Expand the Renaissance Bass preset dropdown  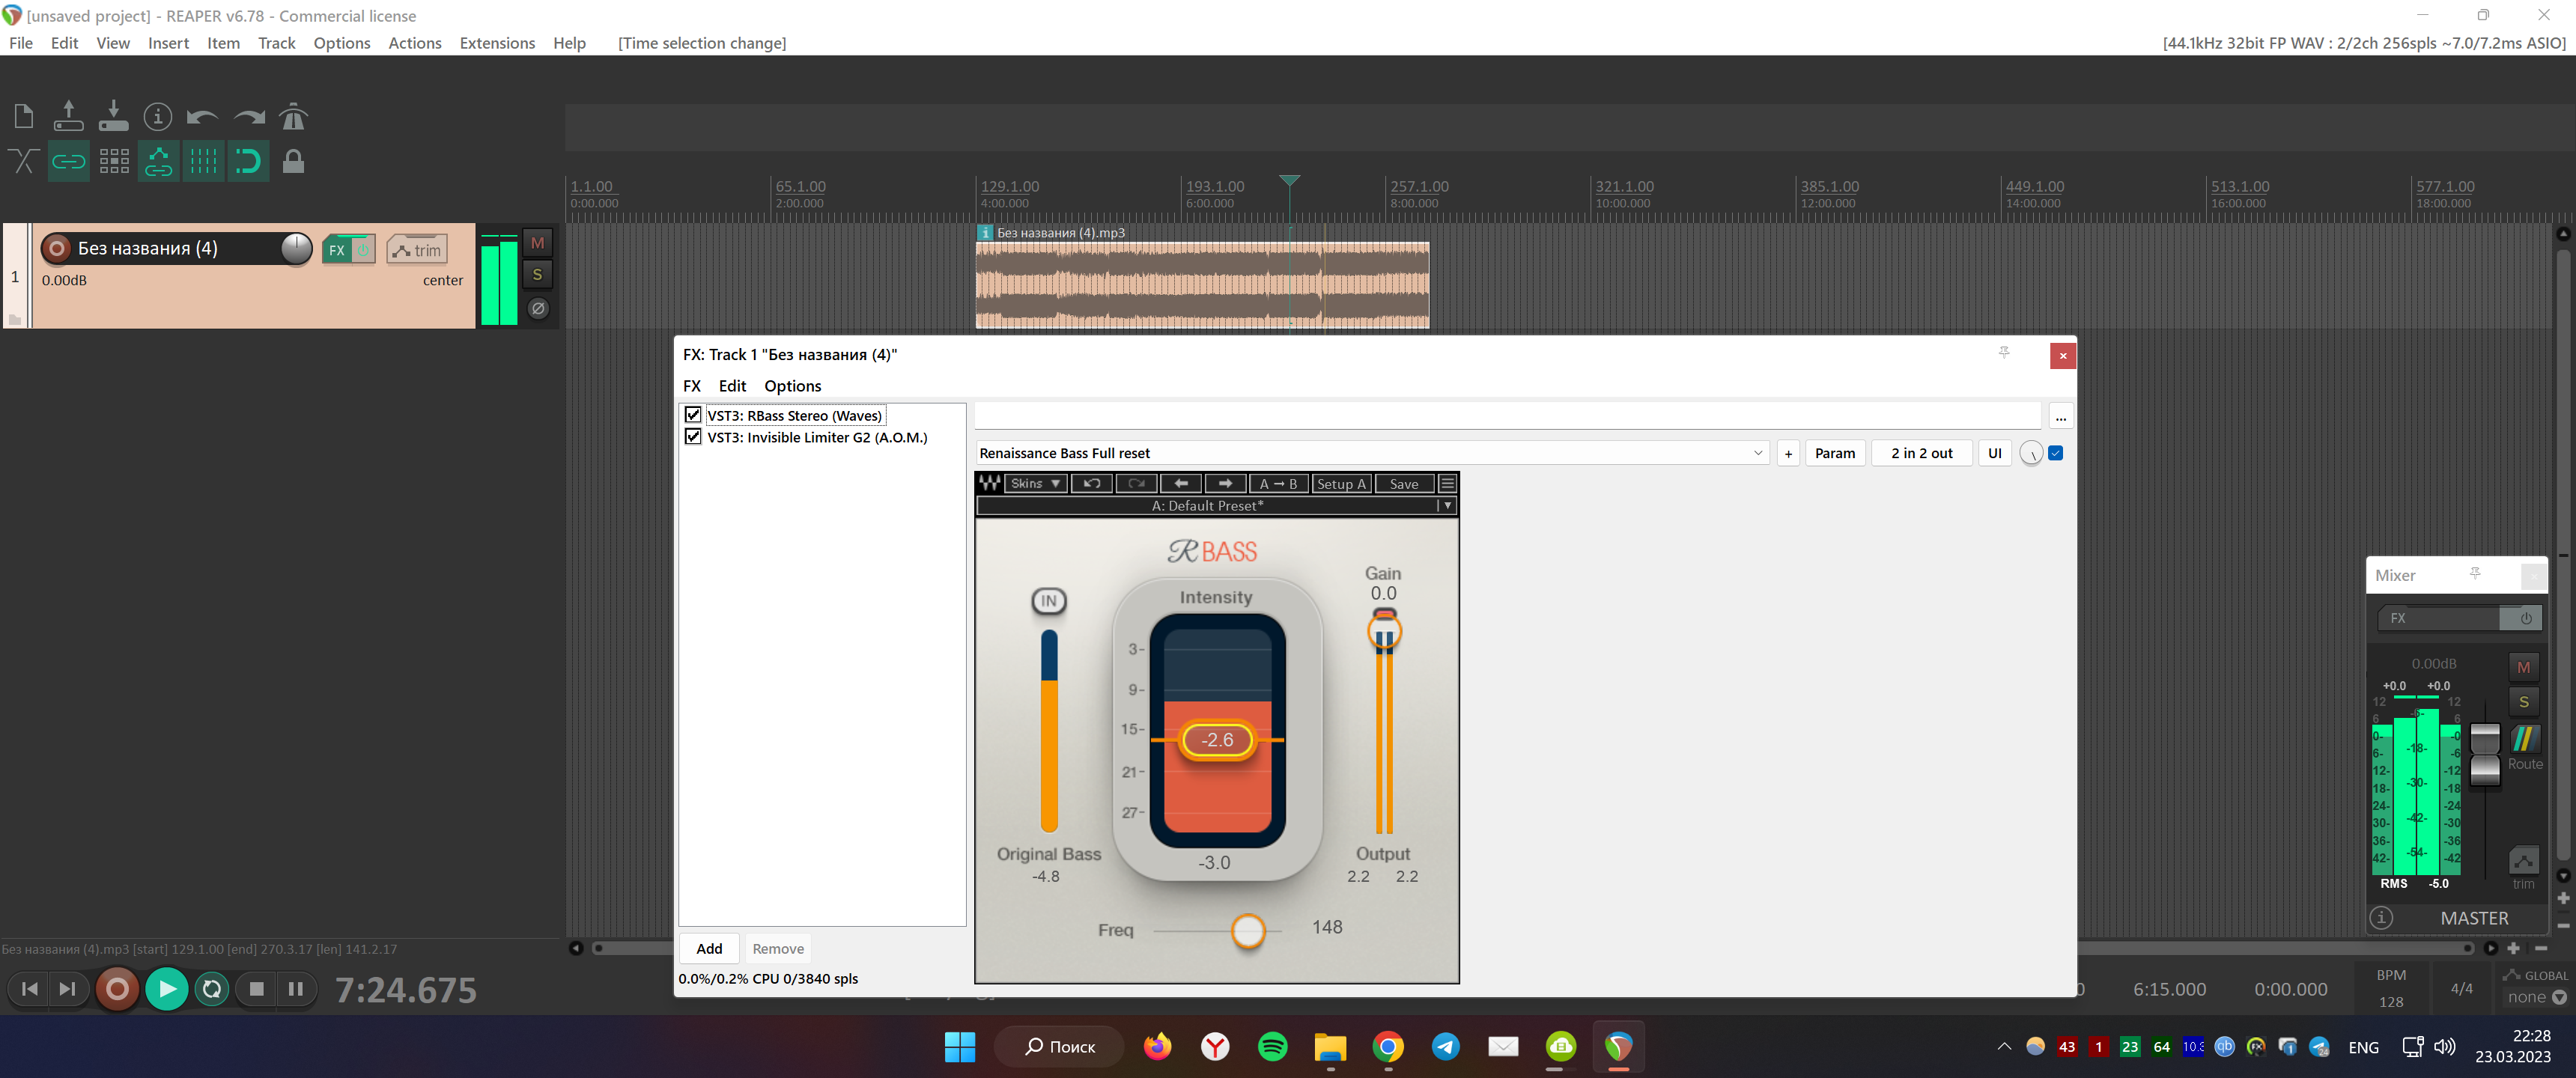pyautogui.click(x=1757, y=453)
